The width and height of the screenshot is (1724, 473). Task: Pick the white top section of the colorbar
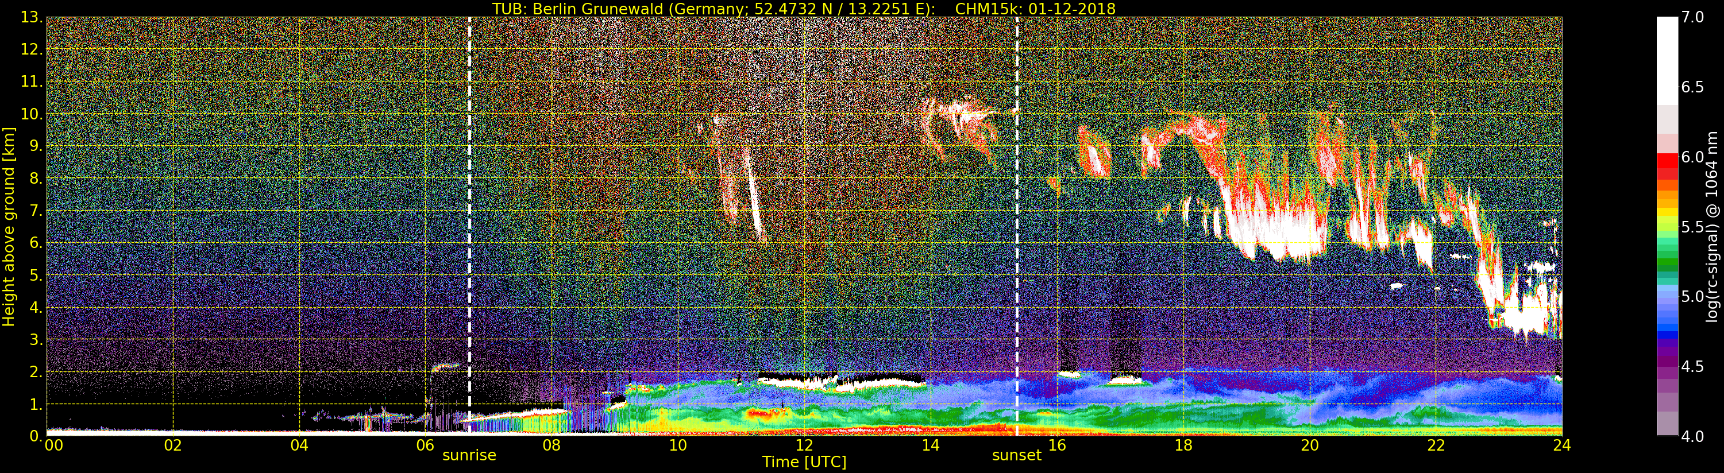pos(1667,61)
